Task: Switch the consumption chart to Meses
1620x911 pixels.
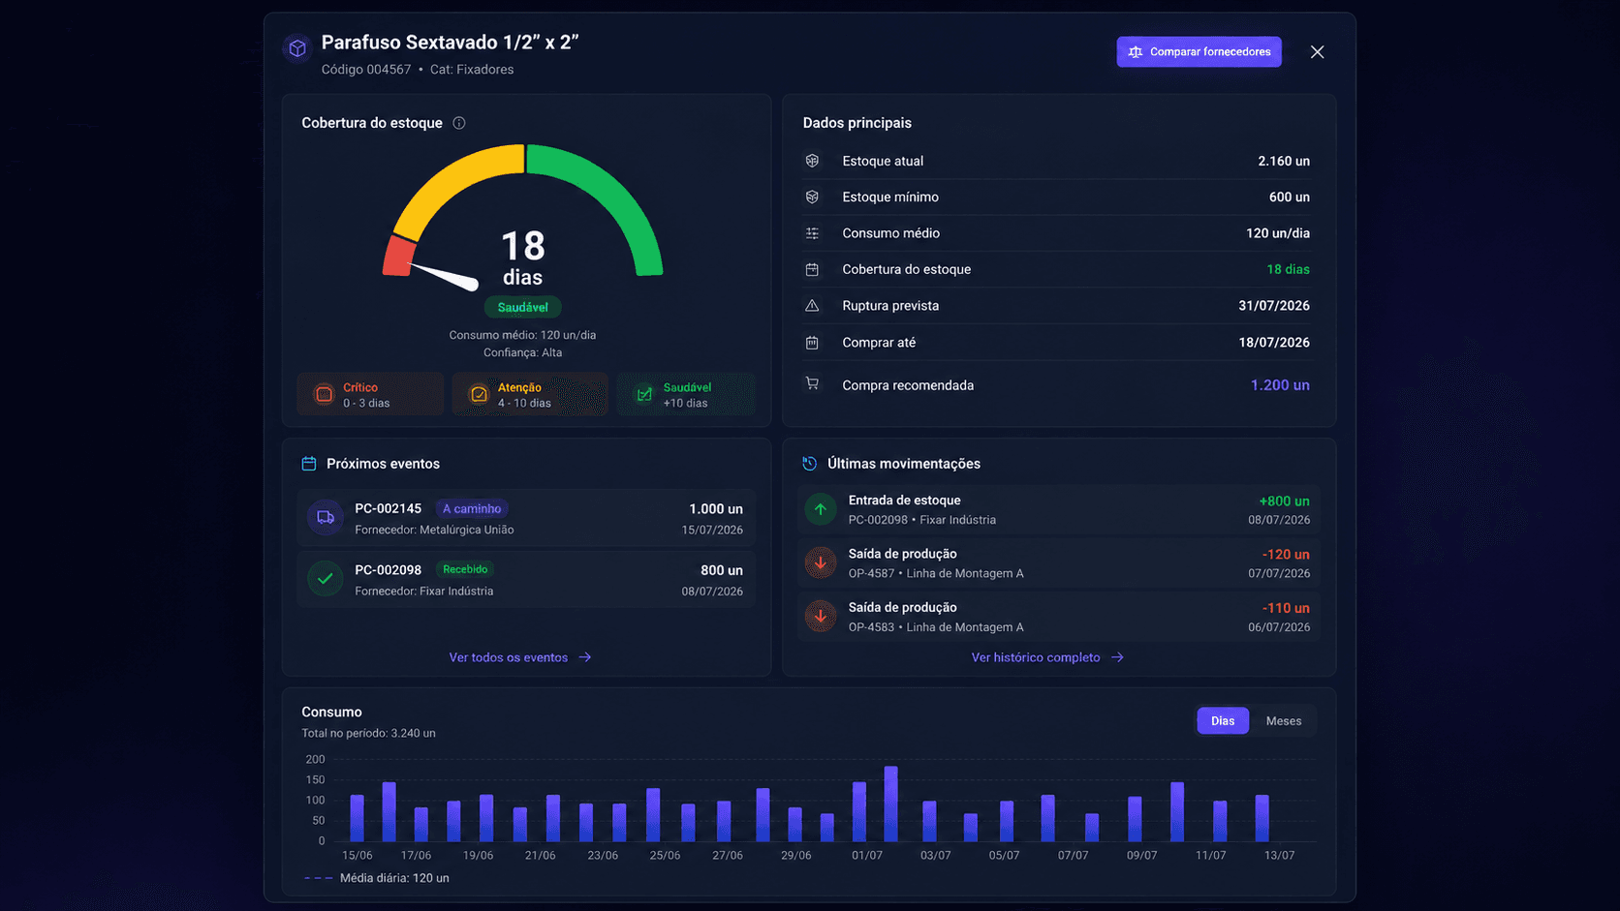Action: (1284, 721)
